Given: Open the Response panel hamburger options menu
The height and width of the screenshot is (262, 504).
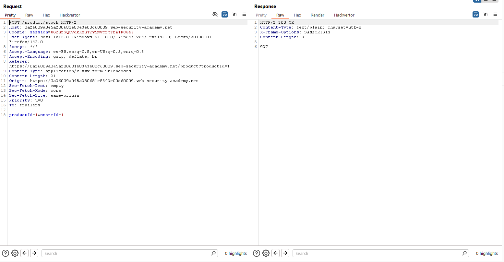Looking at the screenshot, I should (495, 14).
